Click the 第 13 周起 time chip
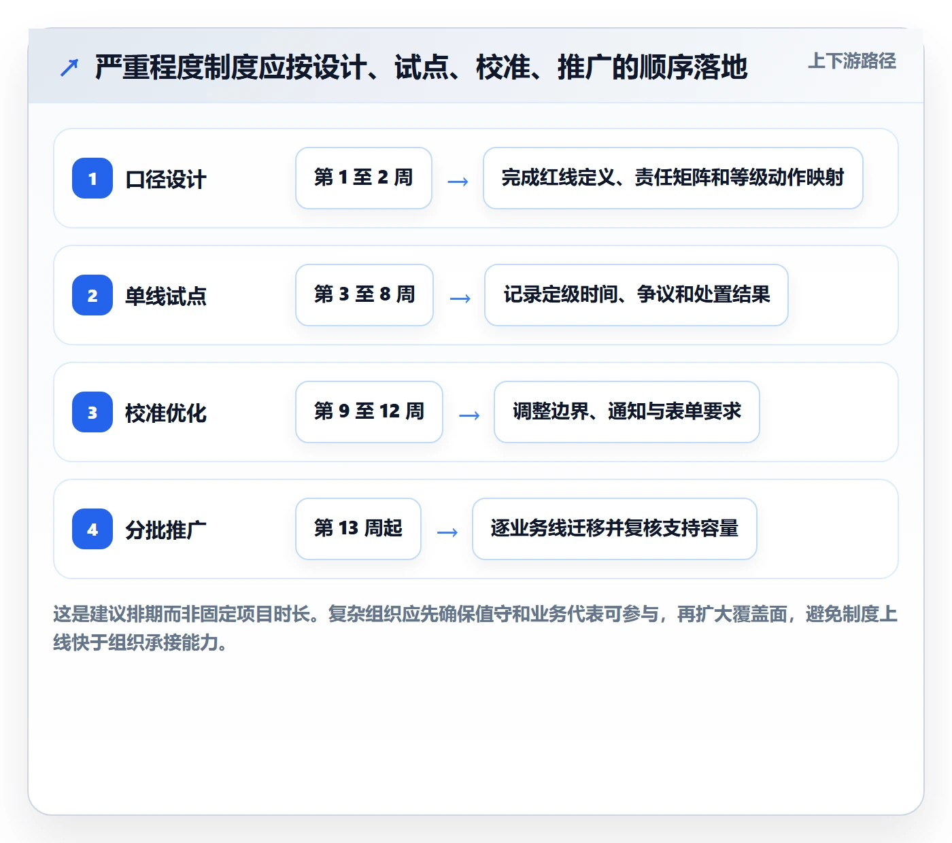The image size is (952, 843). 358,529
